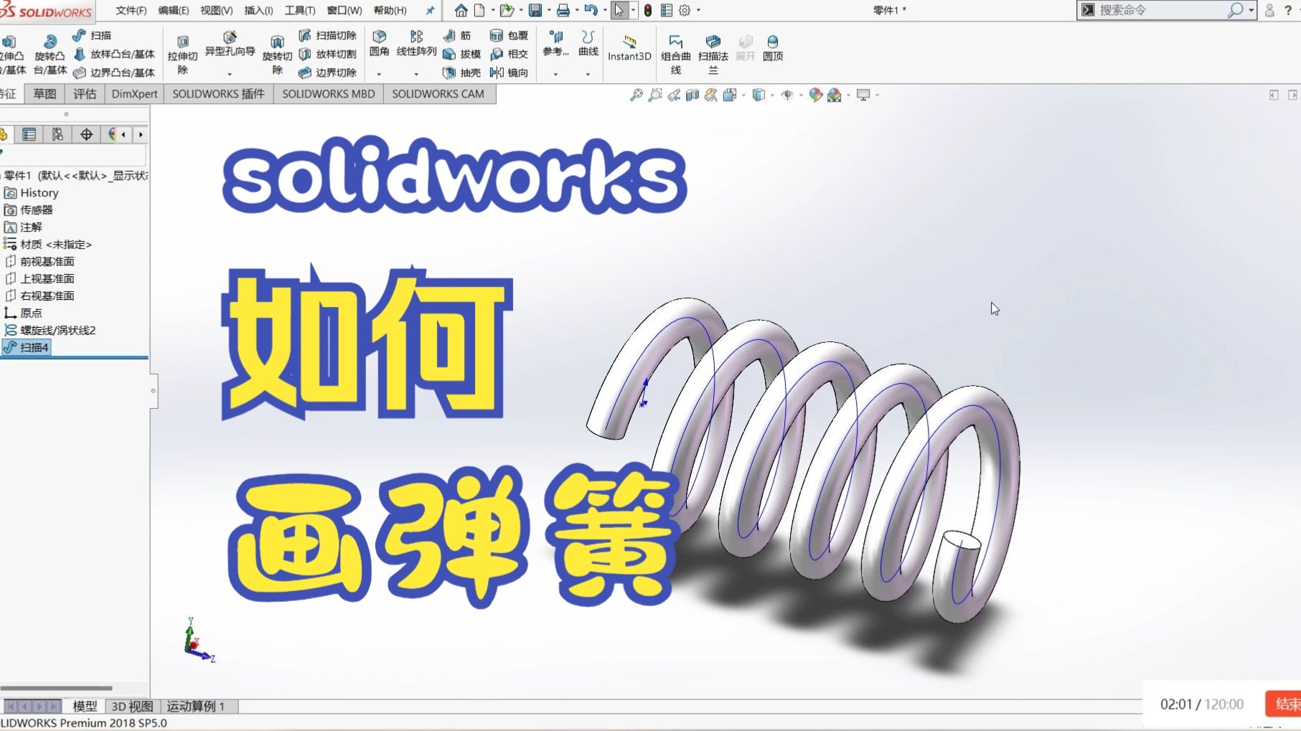Viewport: 1301px width, 731px height.
Task: Open the 插入(I) menu
Action: (258, 10)
